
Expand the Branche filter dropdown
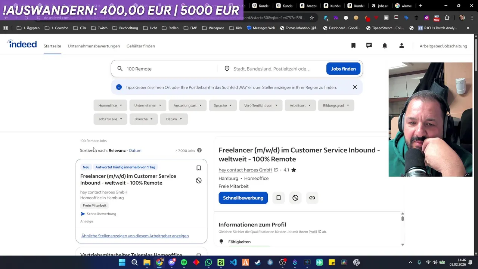(x=143, y=119)
